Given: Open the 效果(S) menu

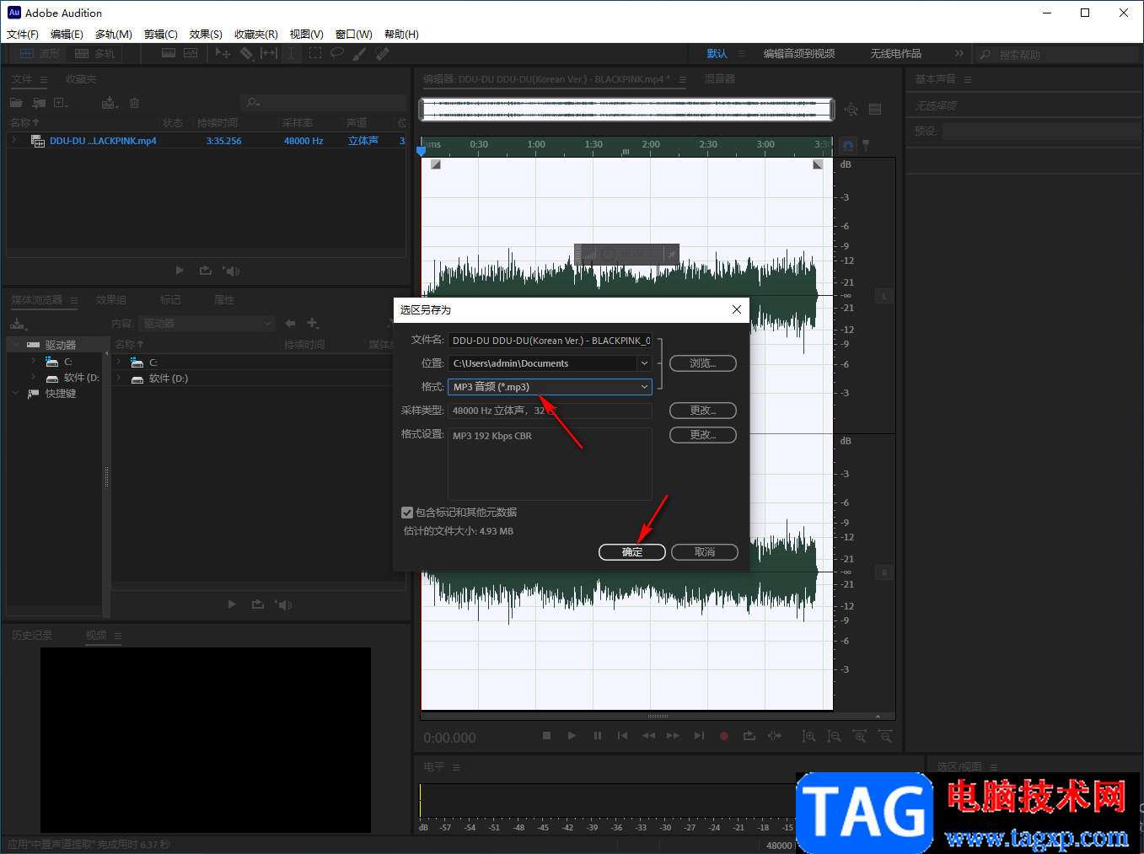Looking at the screenshot, I should click(206, 35).
